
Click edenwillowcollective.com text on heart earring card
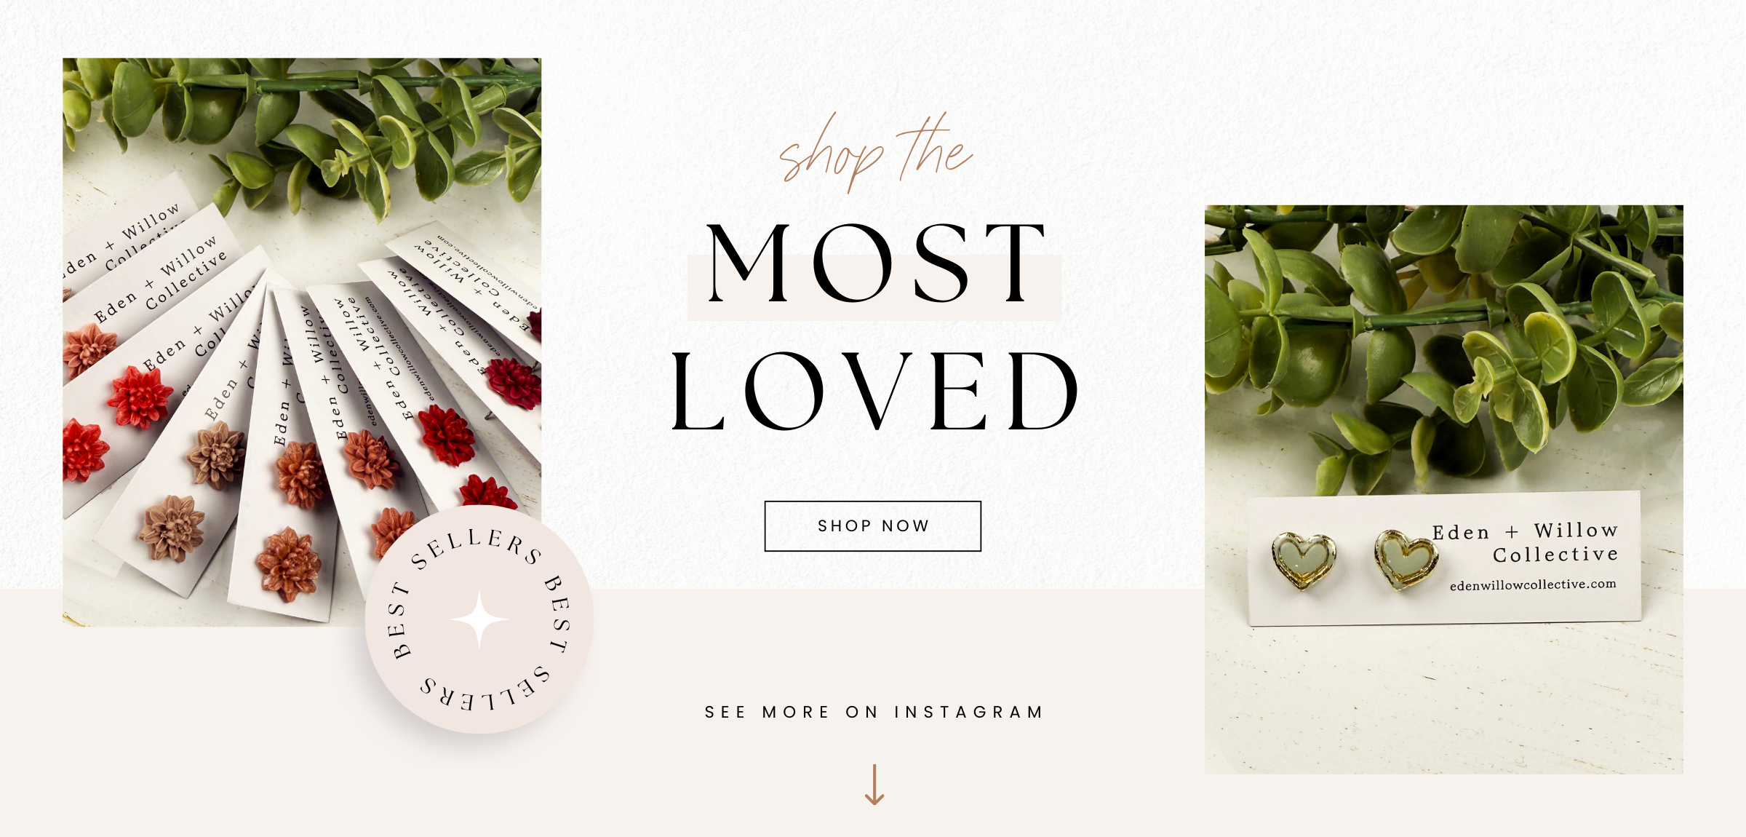click(x=1533, y=584)
